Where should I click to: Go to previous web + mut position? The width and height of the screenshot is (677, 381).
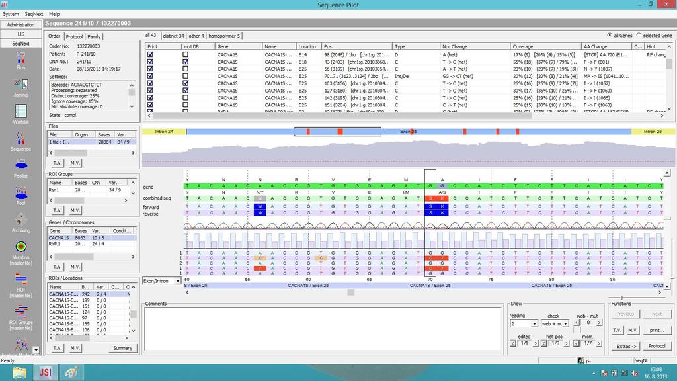click(577, 323)
